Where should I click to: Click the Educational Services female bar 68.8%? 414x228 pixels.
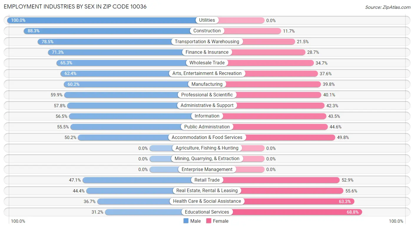click(284, 212)
